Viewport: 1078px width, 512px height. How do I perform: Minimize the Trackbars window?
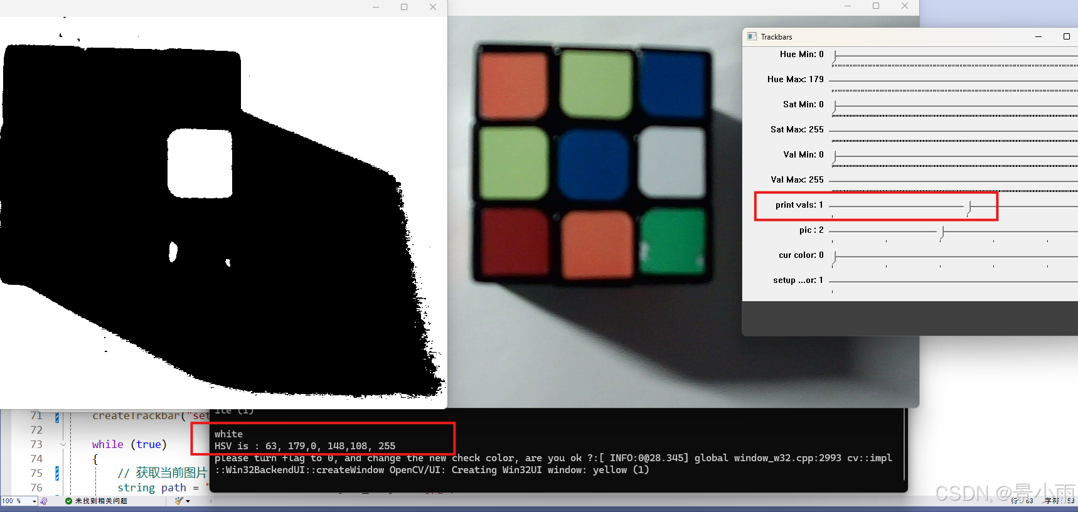(x=1038, y=36)
